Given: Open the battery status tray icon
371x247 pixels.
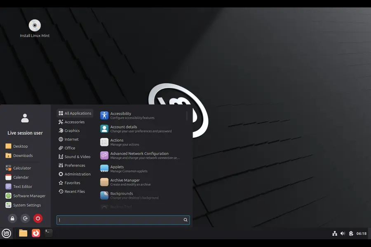Looking at the screenshot, I should click(x=350, y=233).
